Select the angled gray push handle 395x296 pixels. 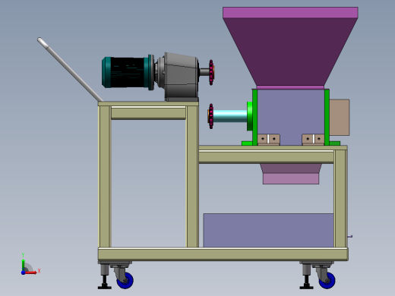point(70,70)
